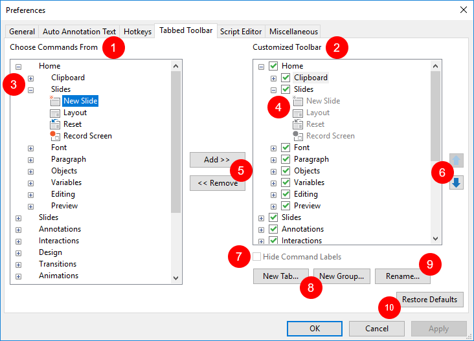This screenshot has width=474, height=341.
Task: Click the Add >> button
Action: (x=218, y=160)
